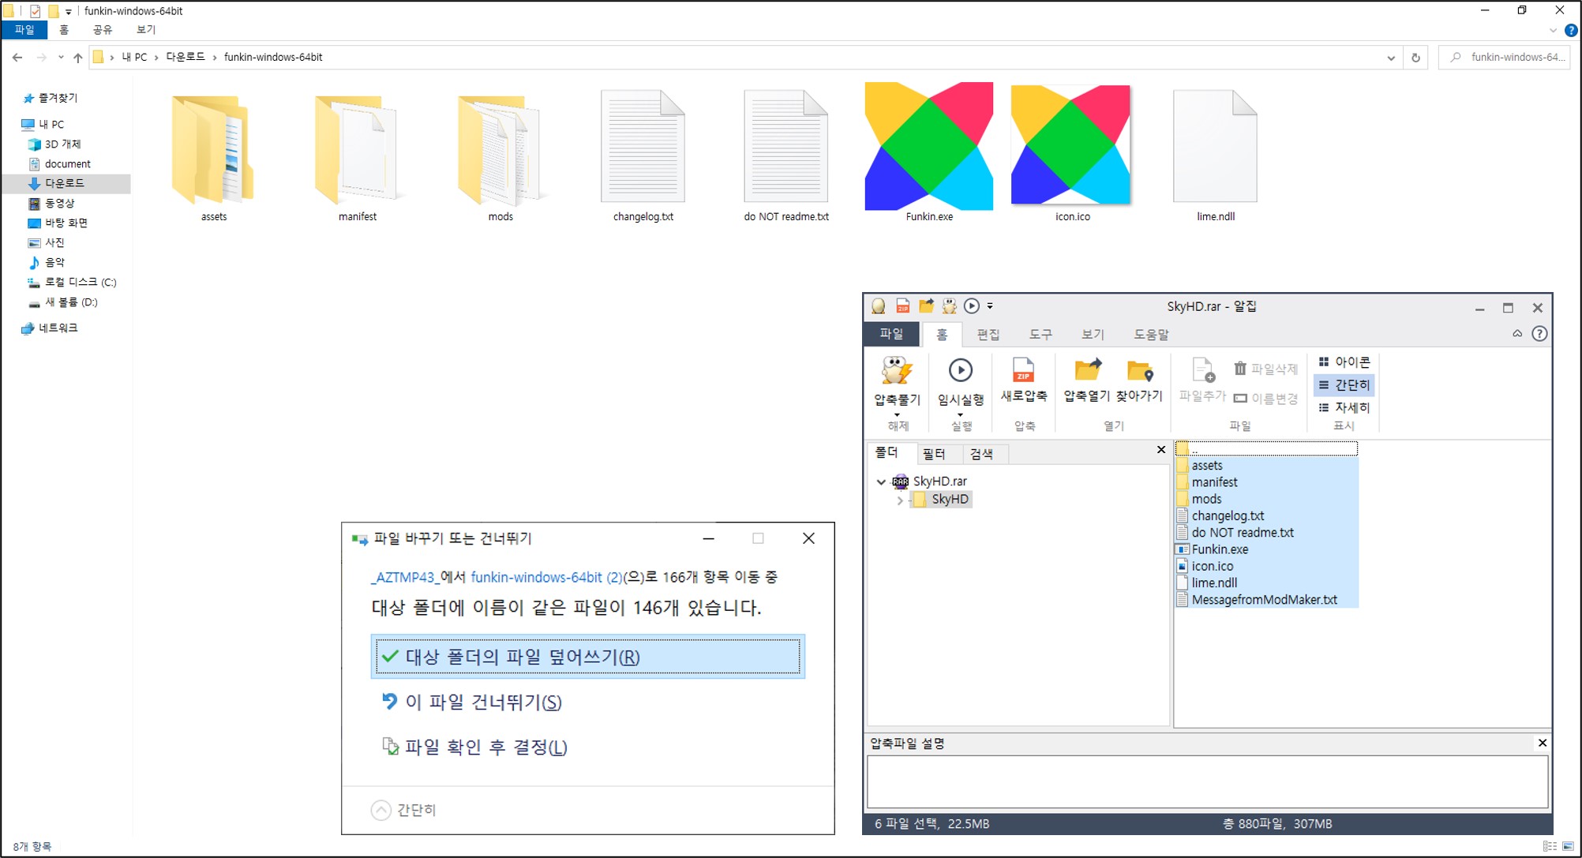Viewport: 1582px width, 858px height.
Task: Toggle 간단히 details chevron in dialog
Action: [381, 811]
